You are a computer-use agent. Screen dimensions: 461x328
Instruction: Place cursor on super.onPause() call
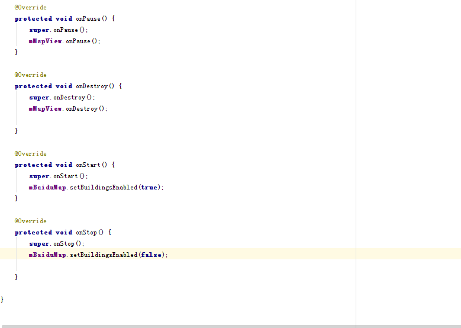[58, 30]
